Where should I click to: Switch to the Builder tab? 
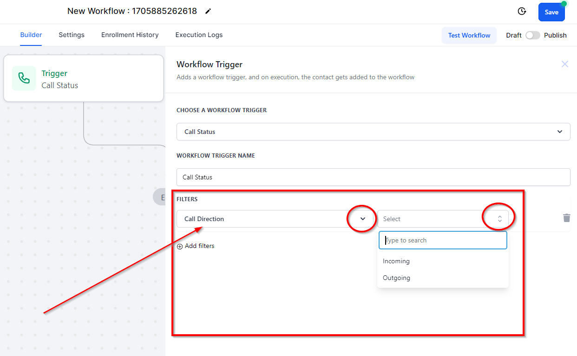(31, 35)
